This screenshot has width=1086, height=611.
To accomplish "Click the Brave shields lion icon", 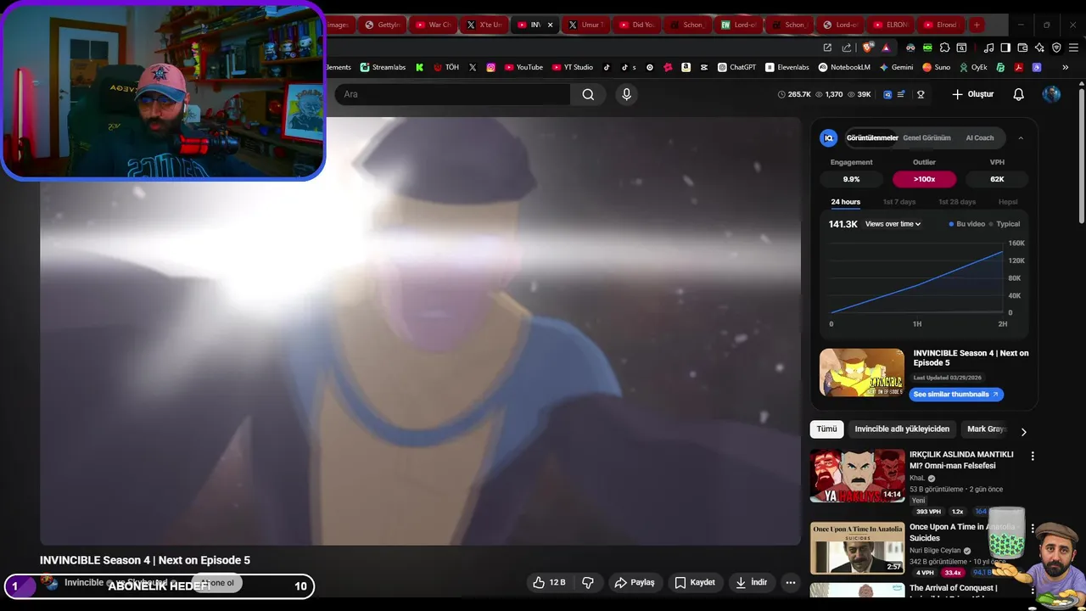I will (x=867, y=48).
